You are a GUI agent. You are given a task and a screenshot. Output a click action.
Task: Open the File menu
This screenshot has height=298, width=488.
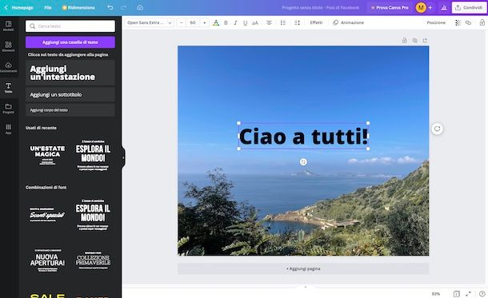pyautogui.click(x=48, y=7)
